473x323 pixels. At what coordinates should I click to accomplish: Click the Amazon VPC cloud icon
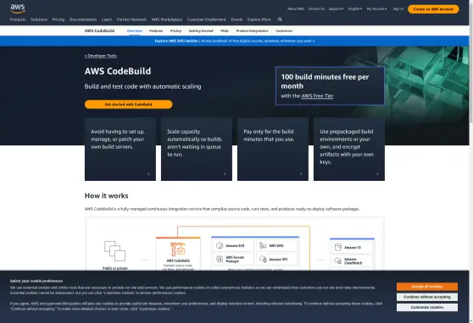click(x=263, y=259)
